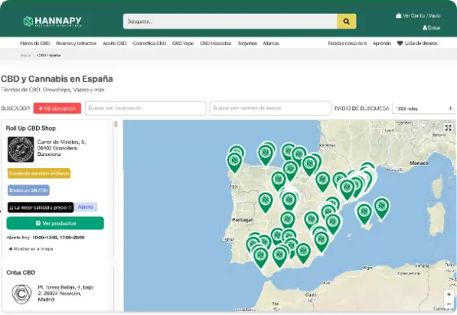Image resolution: width=457 pixels, height=315 pixels.
Task: Click the Abierto status badge
Action: (x=86, y=207)
